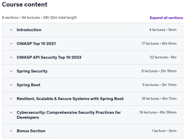Screen dimensions: 185x139
Task: Click Expand all sections link
Action: (166, 18)
